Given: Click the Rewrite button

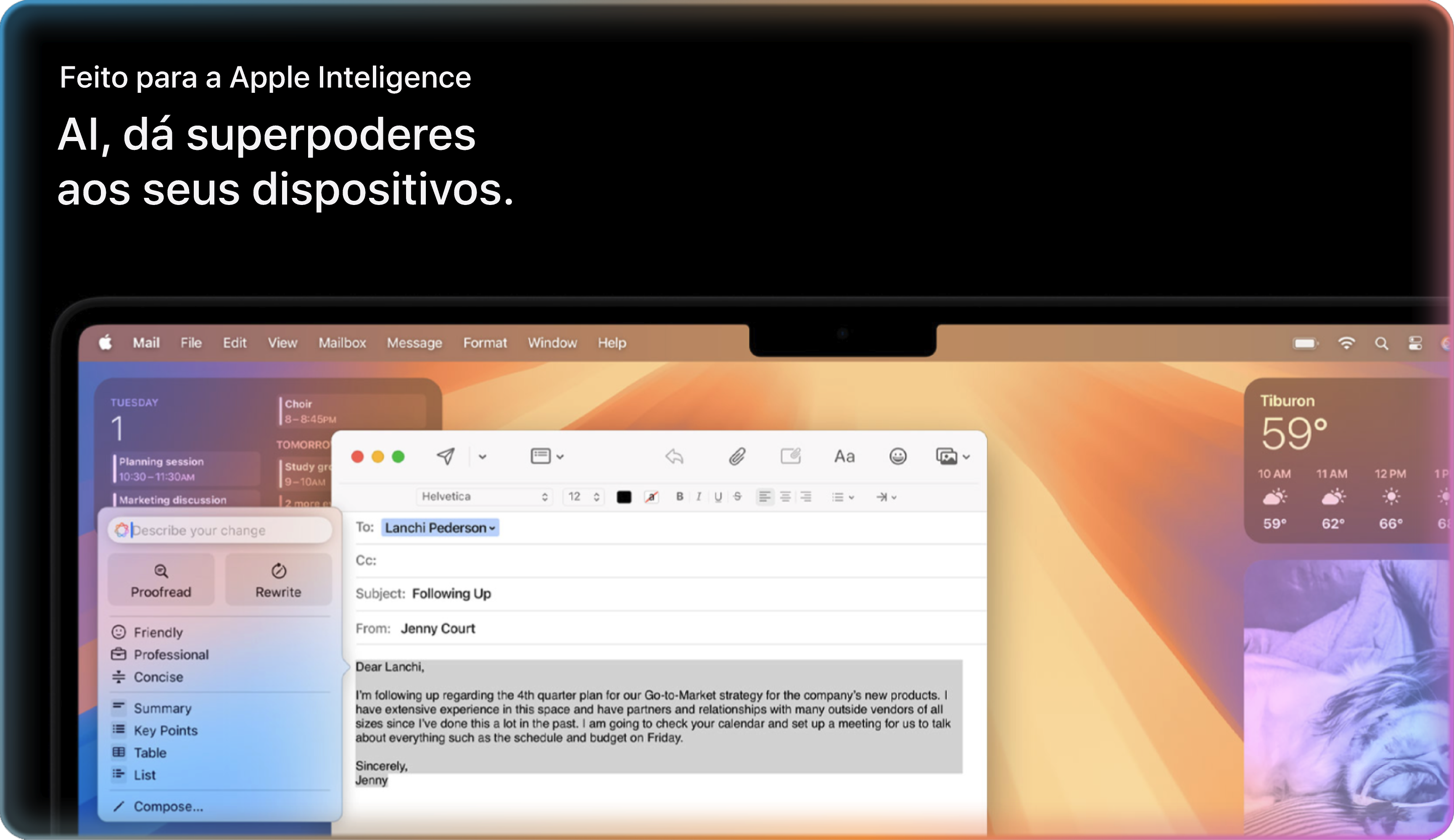Looking at the screenshot, I should point(278,580).
